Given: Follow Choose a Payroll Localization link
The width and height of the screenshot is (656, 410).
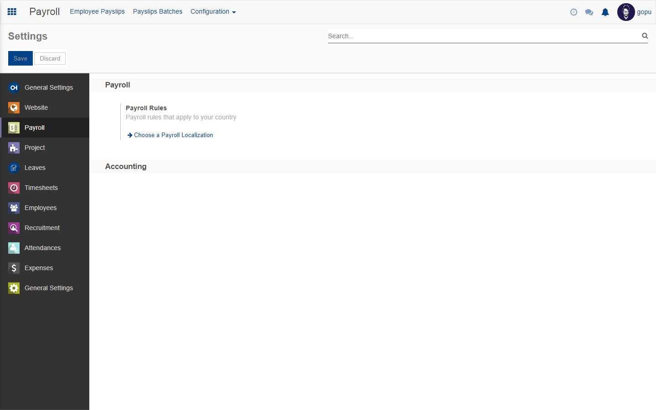Looking at the screenshot, I should 173,135.
